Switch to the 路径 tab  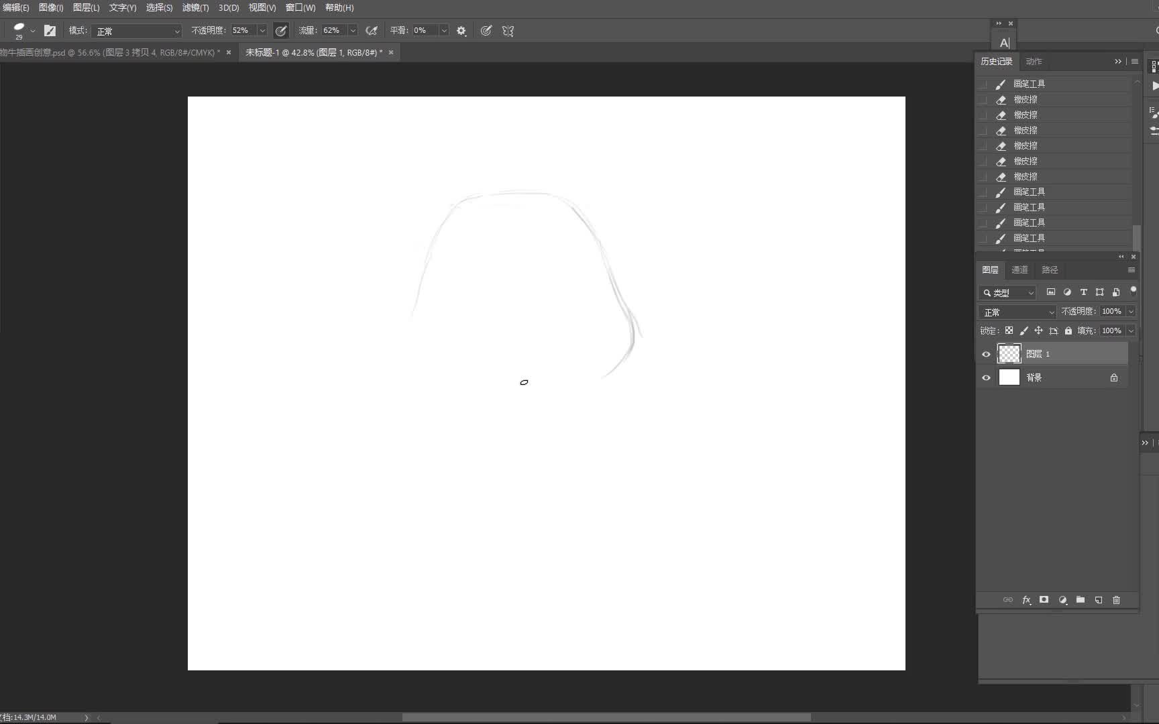point(1050,270)
